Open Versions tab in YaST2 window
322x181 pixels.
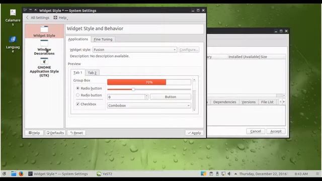[249, 102]
